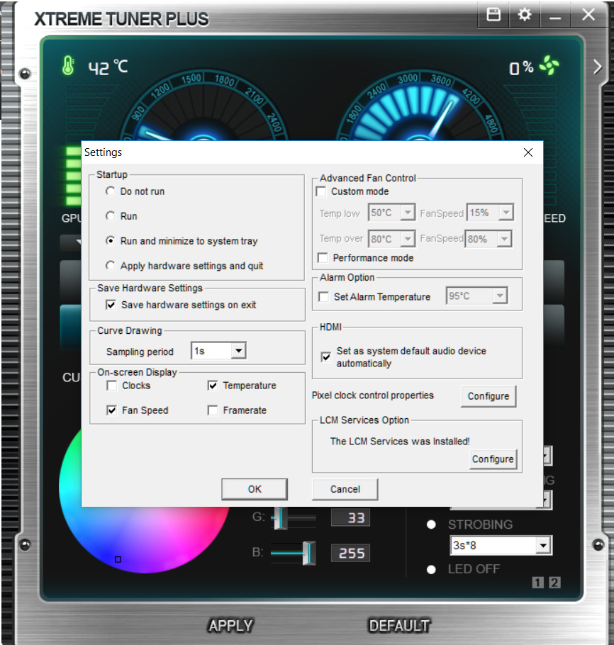Minimize the Xtreme Tuner Plus window
This screenshot has height=645, width=614.
click(x=555, y=16)
